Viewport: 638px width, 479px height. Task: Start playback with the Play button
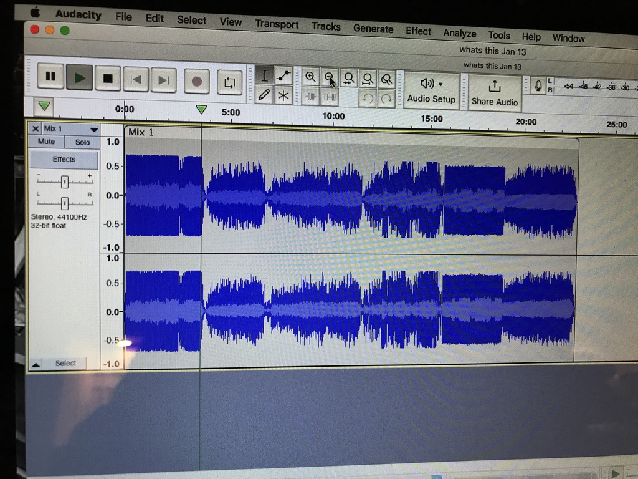coord(79,77)
